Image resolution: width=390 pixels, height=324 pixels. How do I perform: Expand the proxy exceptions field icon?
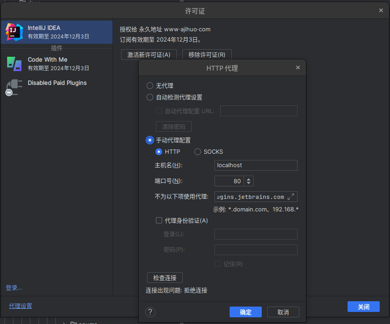pos(290,197)
